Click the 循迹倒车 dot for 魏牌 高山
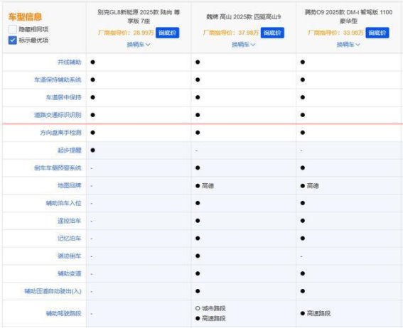Screen dimensions: 403x328 pyautogui.click(x=198, y=256)
